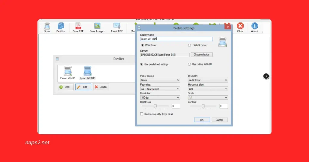Select the Epson WF 845 profile
Image resolution: width=309 pixels, height=162 pixels.
point(88,73)
